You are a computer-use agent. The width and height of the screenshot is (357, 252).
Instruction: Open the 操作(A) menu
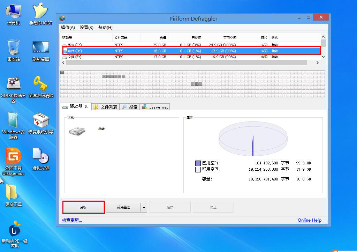point(68,28)
